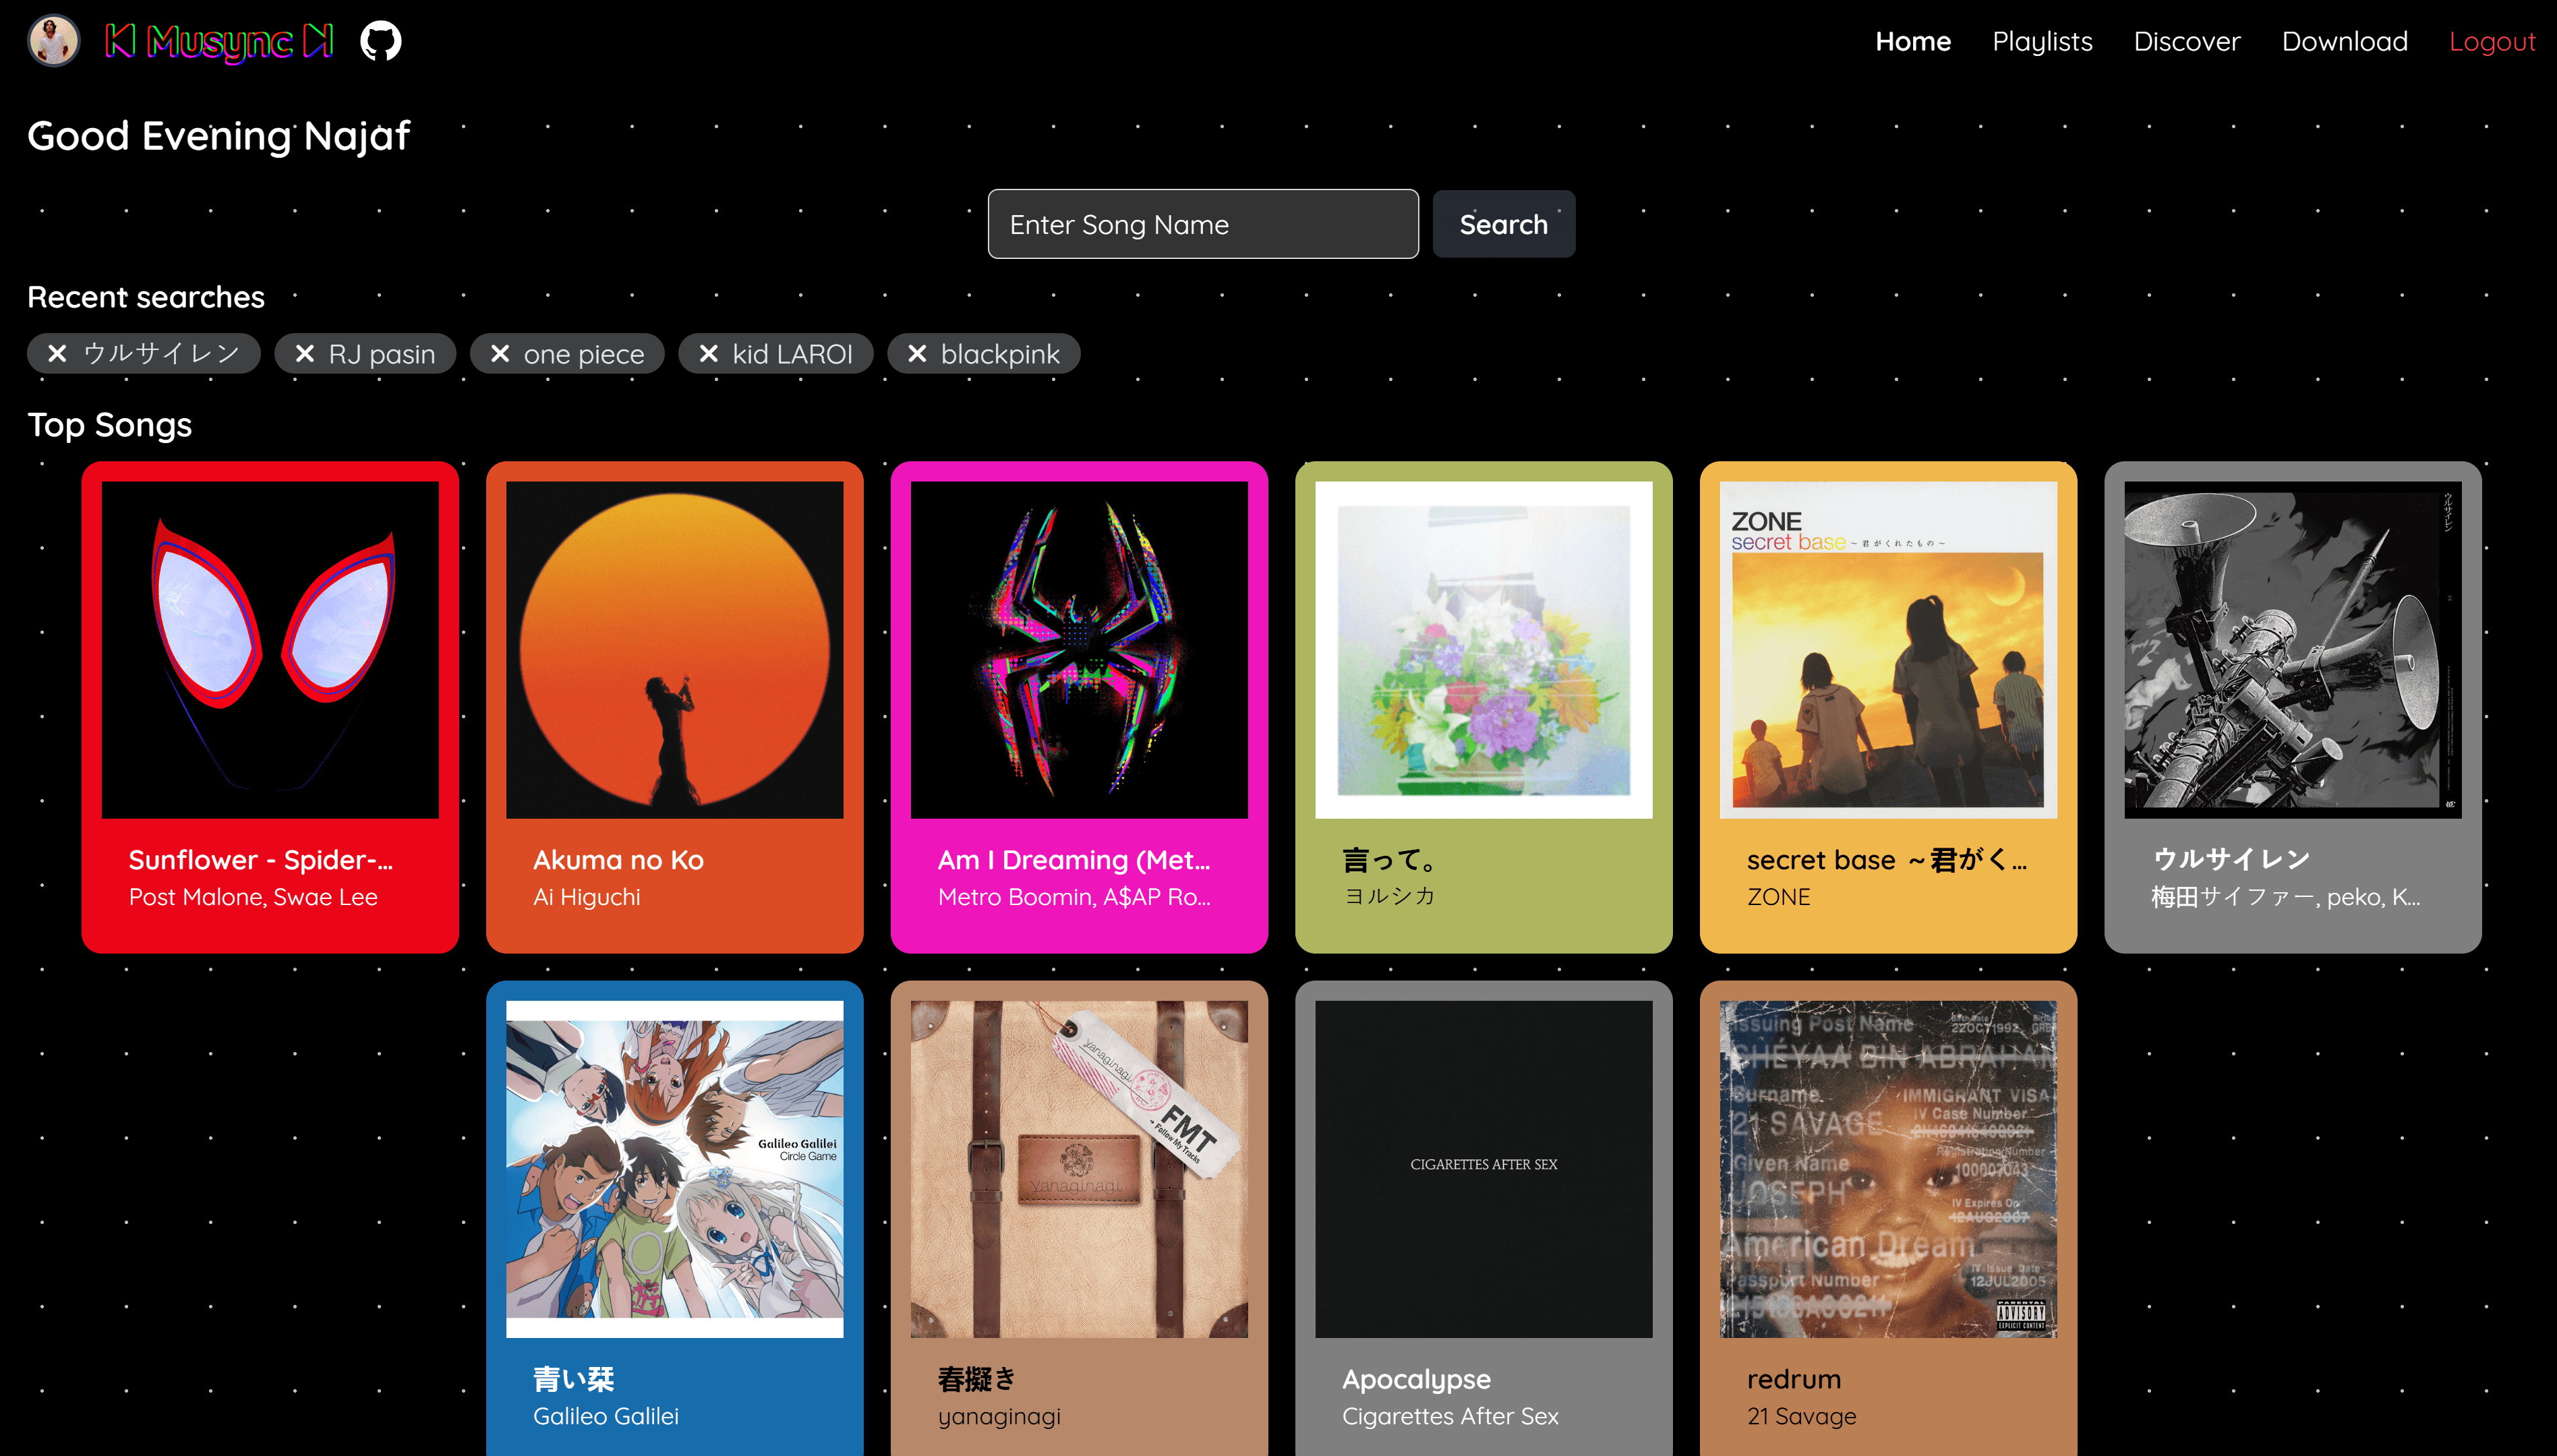Click the 21 Savage artist name
The height and width of the screenshot is (1456, 2557).
1801,1416
